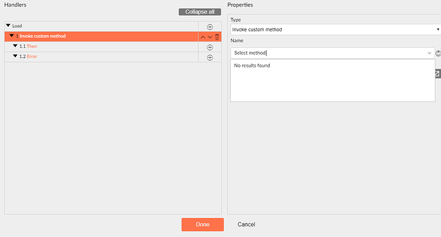Cancel the handler editing dialog
Viewport: 441px width, 237px height.
pos(246,224)
